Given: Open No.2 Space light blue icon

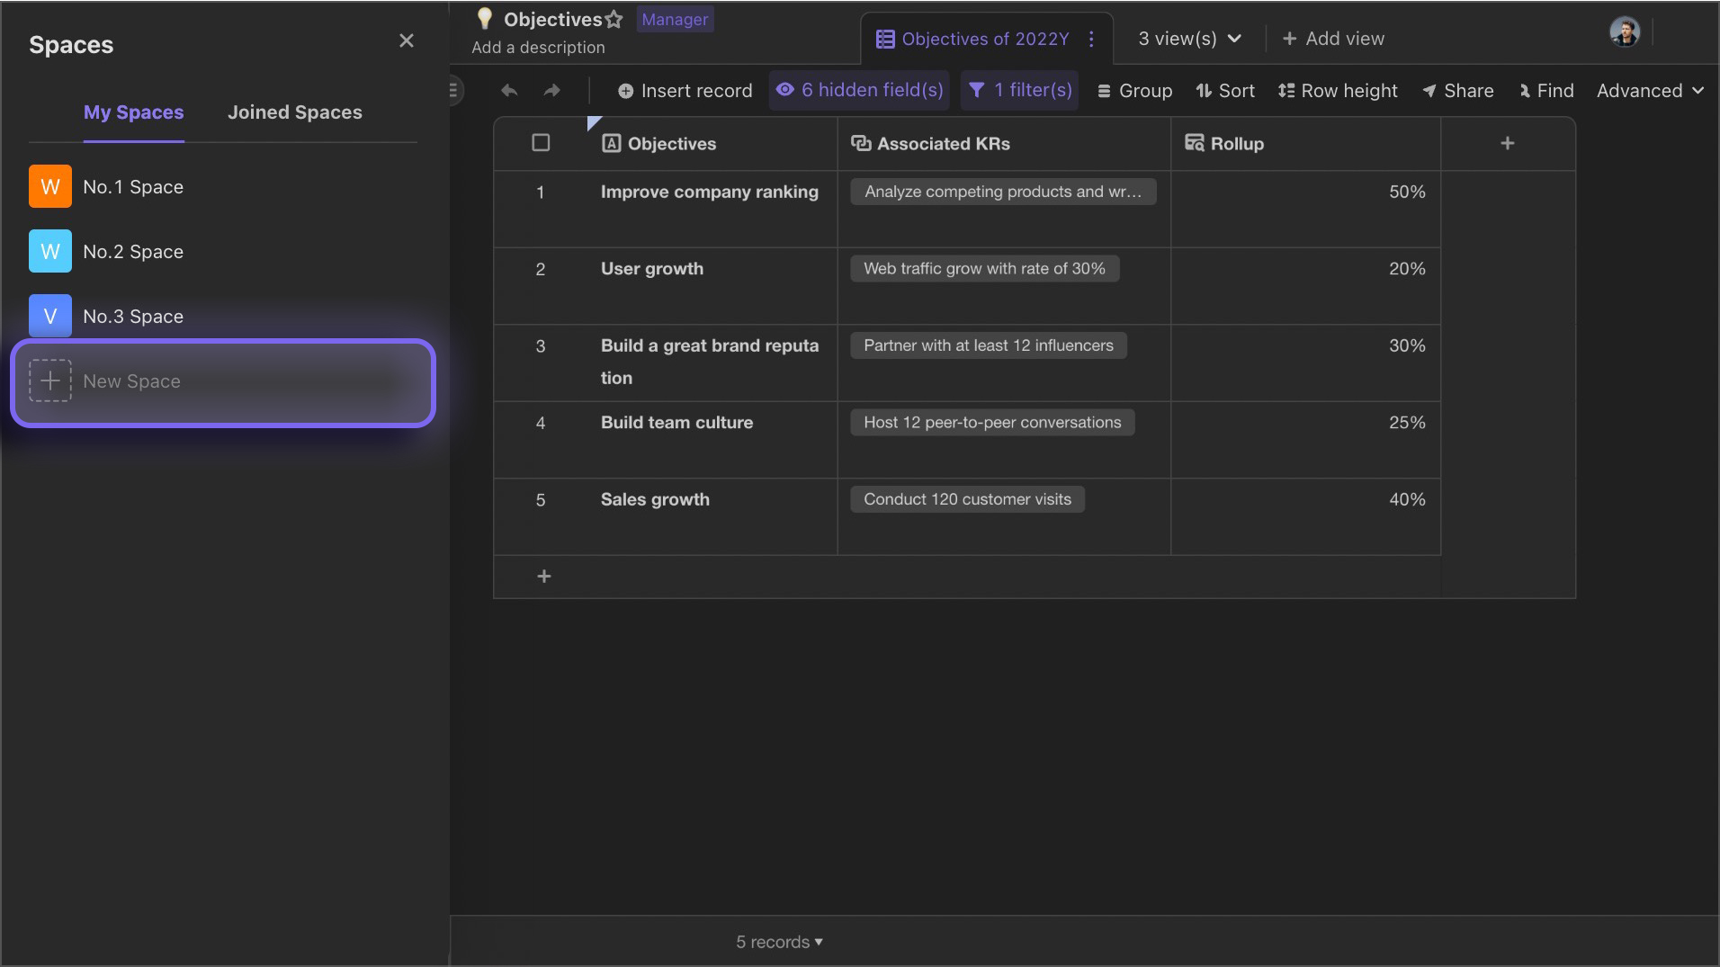Looking at the screenshot, I should [50, 251].
